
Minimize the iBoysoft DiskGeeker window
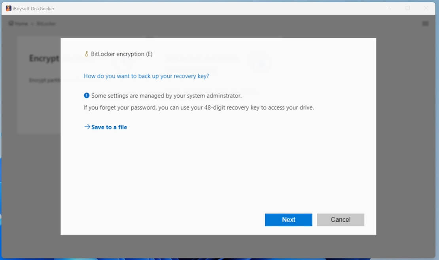tap(390, 8)
